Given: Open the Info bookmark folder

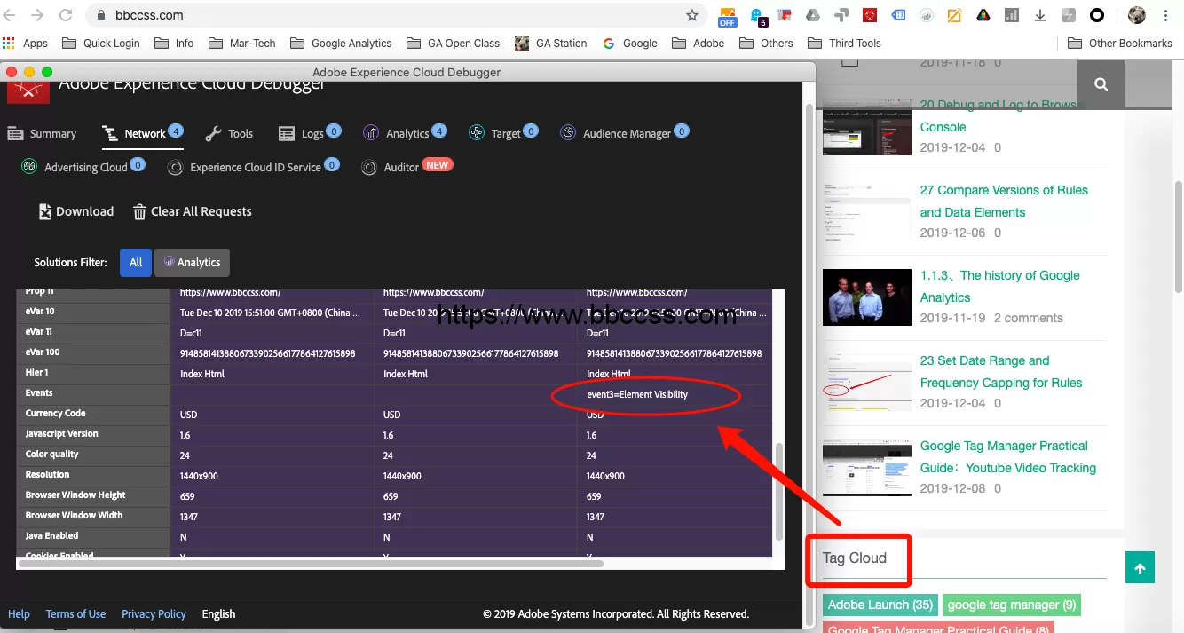Looking at the screenshot, I should point(174,43).
